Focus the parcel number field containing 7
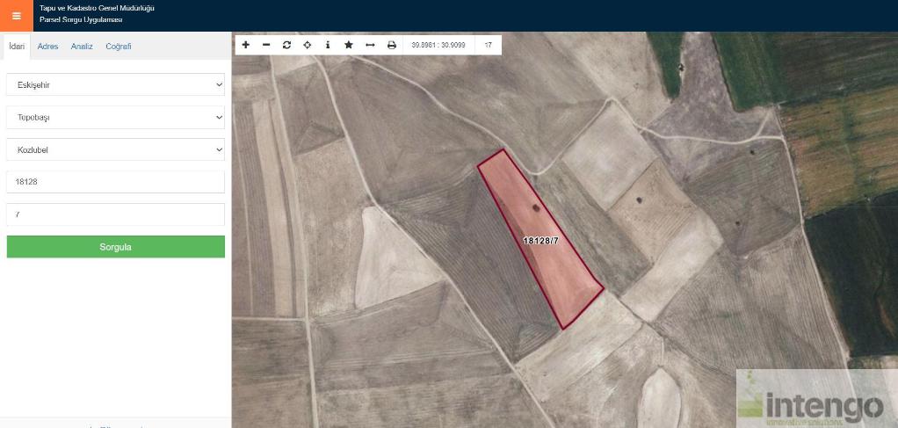The height and width of the screenshot is (428, 898). coord(115,214)
